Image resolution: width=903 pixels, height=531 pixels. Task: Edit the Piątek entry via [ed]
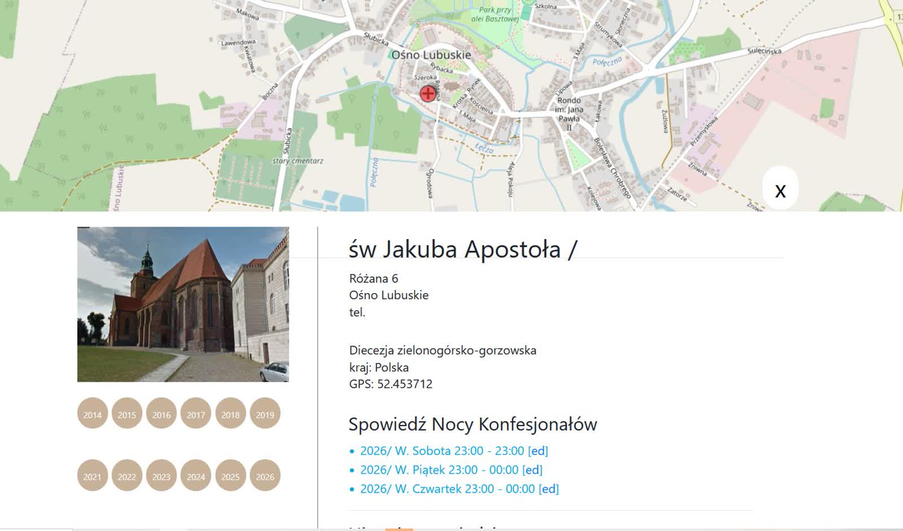pos(532,470)
